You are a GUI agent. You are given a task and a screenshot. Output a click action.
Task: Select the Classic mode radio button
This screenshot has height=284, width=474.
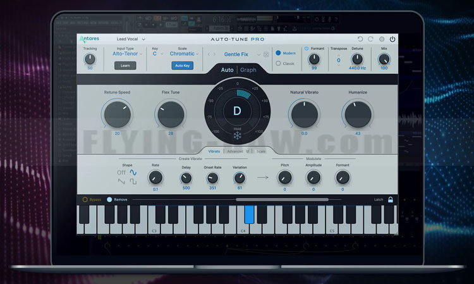pyautogui.click(x=278, y=63)
